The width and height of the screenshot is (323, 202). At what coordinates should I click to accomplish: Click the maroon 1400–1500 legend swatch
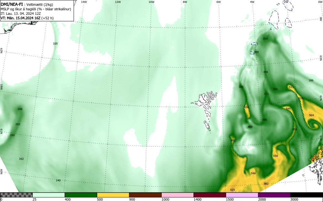pyautogui.click(x=210, y=195)
